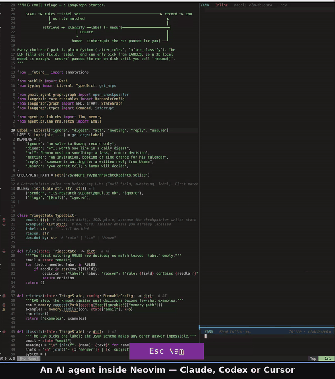Select the [No Name] buffer label
This screenshot has height=379, width=335.
(x=29, y=359)
